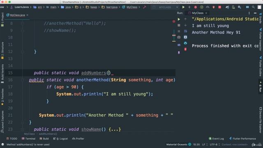Screen dimensions: 263x148
Task: Place cursor in addNumbers parentheses at line 15
Action: tap(108, 73)
